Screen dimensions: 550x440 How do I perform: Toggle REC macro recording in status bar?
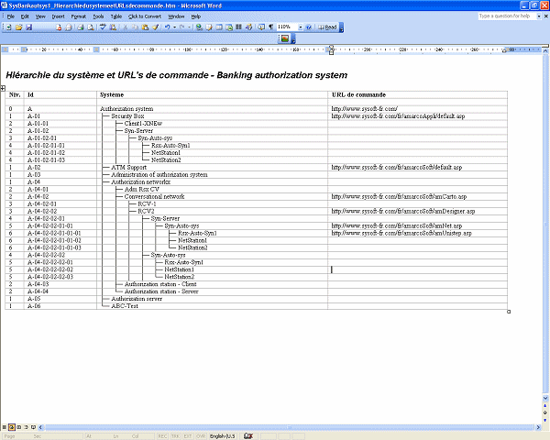pos(162,436)
